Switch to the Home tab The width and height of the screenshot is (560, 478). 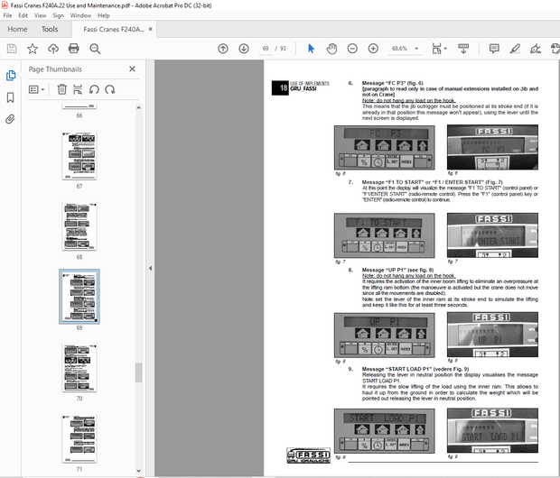coord(17,29)
